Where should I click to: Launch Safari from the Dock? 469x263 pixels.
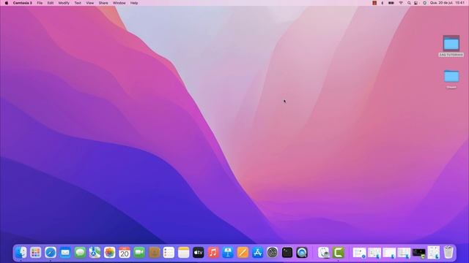pos(51,253)
